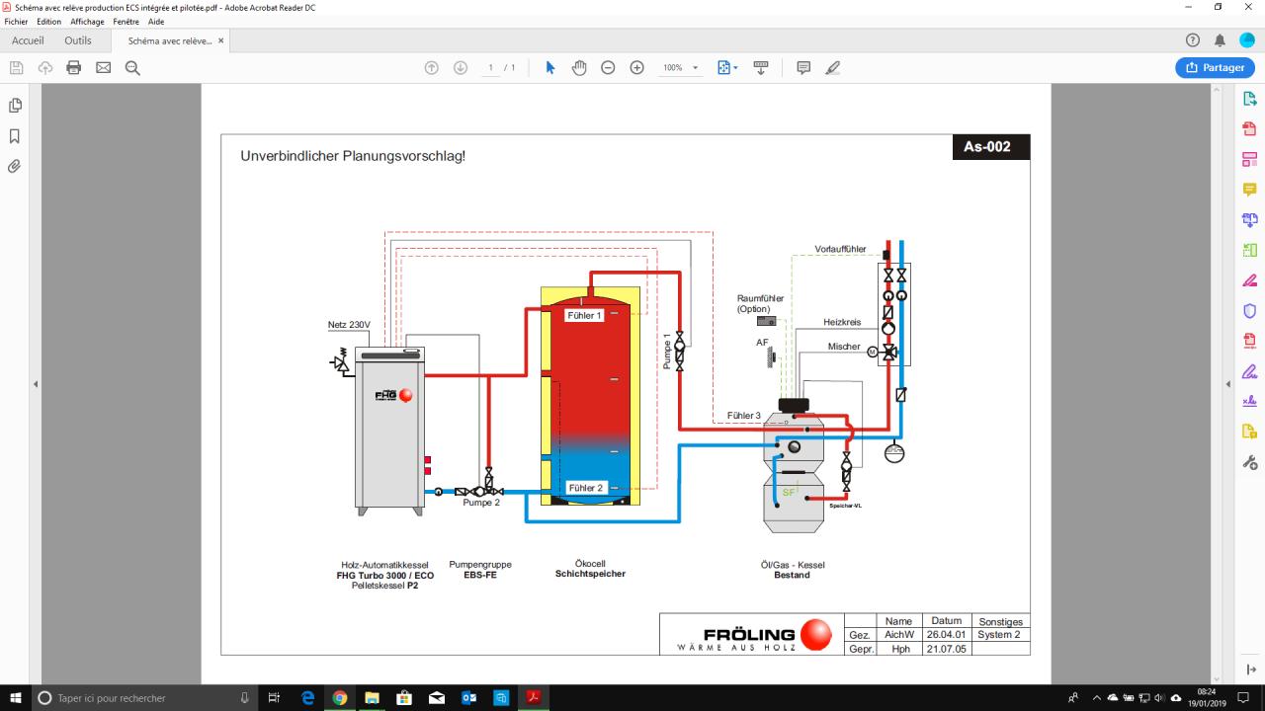Open the Export PDF tool
This screenshot has height=711, width=1265.
tap(1249, 99)
